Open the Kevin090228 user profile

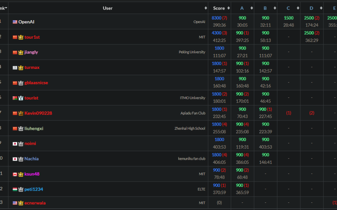(38, 113)
